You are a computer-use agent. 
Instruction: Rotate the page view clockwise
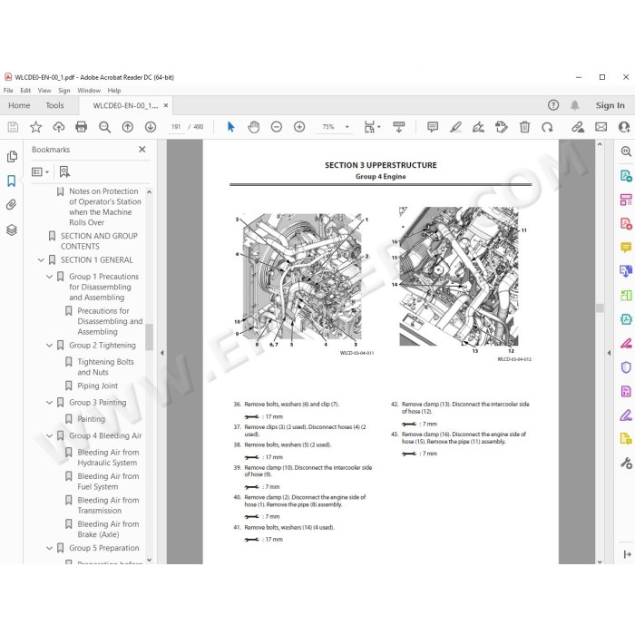(x=547, y=127)
